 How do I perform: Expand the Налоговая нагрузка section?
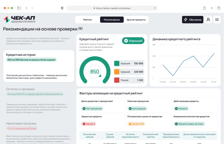tap(21, 123)
